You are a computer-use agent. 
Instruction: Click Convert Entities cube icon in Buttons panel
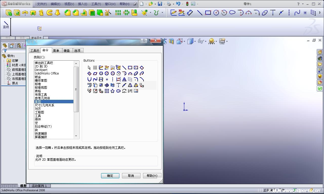(x=95, y=85)
